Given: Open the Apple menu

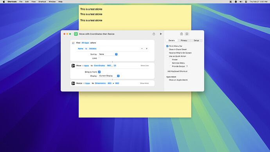Looking at the screenshot, I should click(4, 2).
